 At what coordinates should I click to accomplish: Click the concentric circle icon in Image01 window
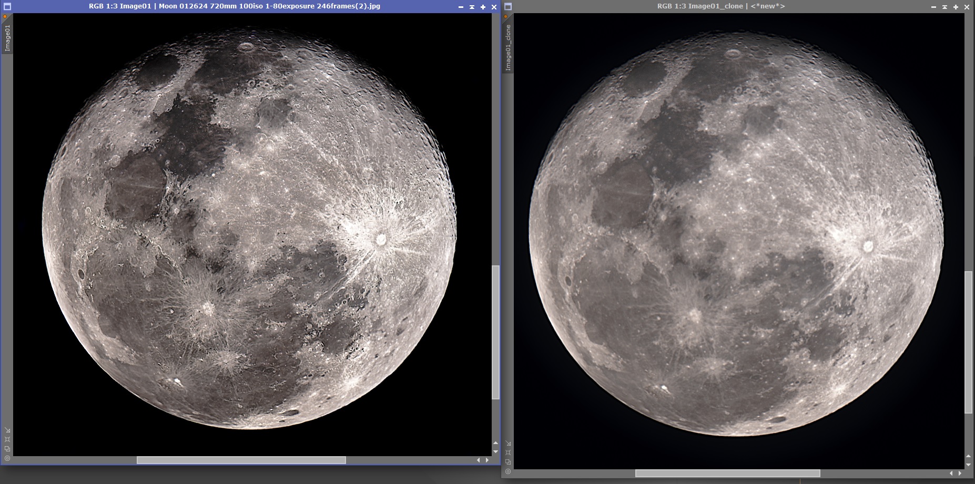(x=7, y=458)
